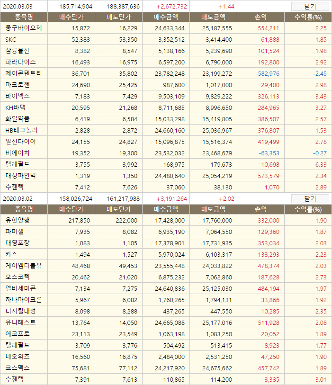Click the 카스 stock name
Viewport: 332px width, 385px height.
[11, 254]
